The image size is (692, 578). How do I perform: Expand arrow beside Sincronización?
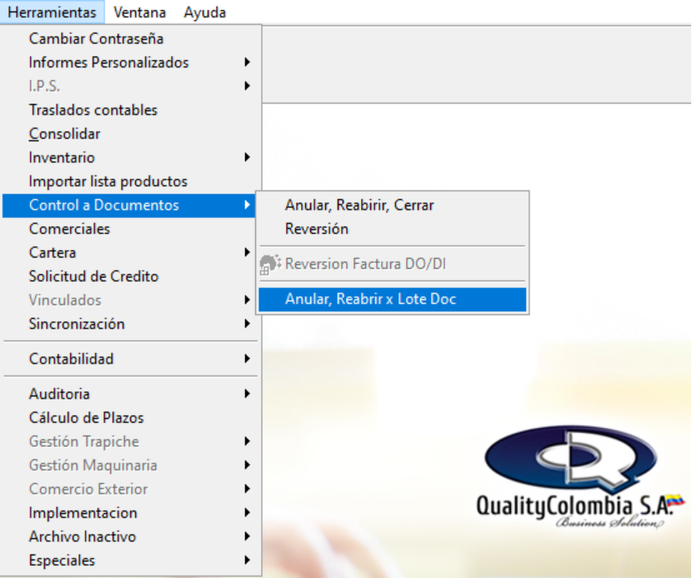click(247, 324)
